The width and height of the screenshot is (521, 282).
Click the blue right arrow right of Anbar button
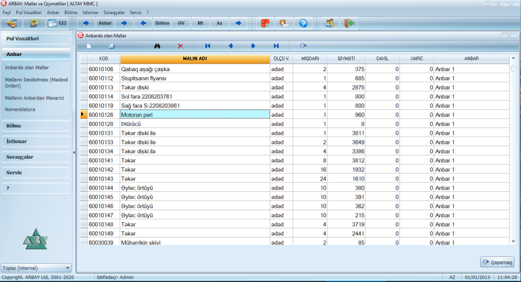click(x=124, y=23)
